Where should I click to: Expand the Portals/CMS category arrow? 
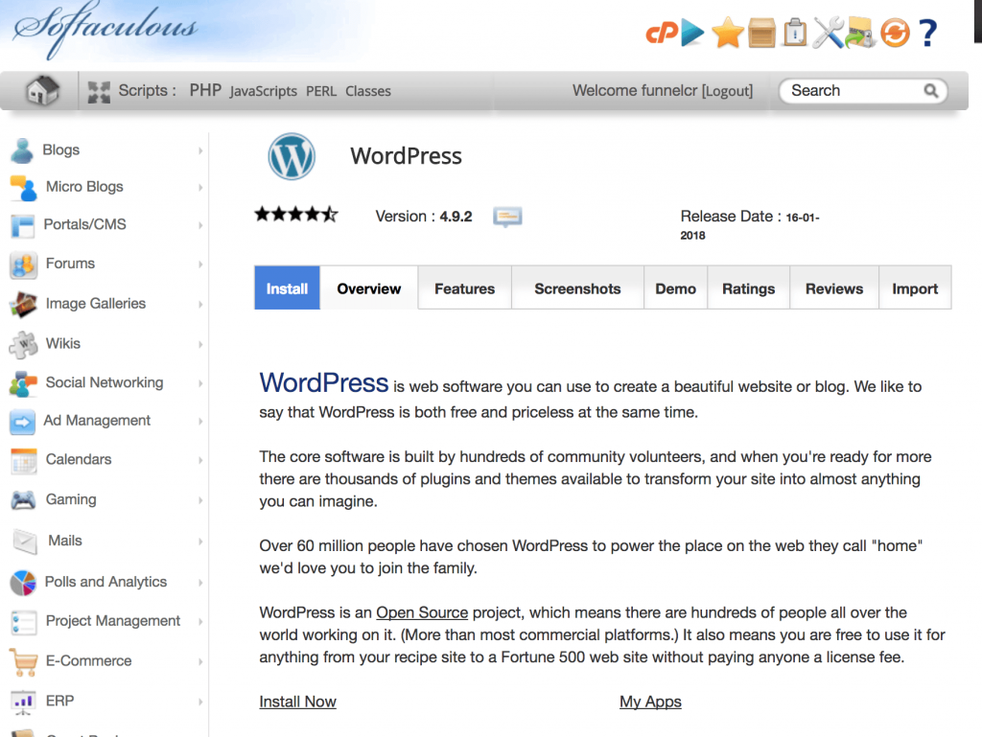200,225
